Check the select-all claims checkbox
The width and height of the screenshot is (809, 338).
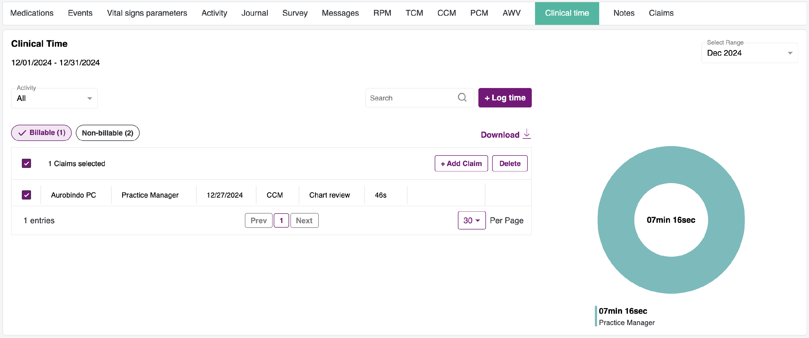coord(26,163)
